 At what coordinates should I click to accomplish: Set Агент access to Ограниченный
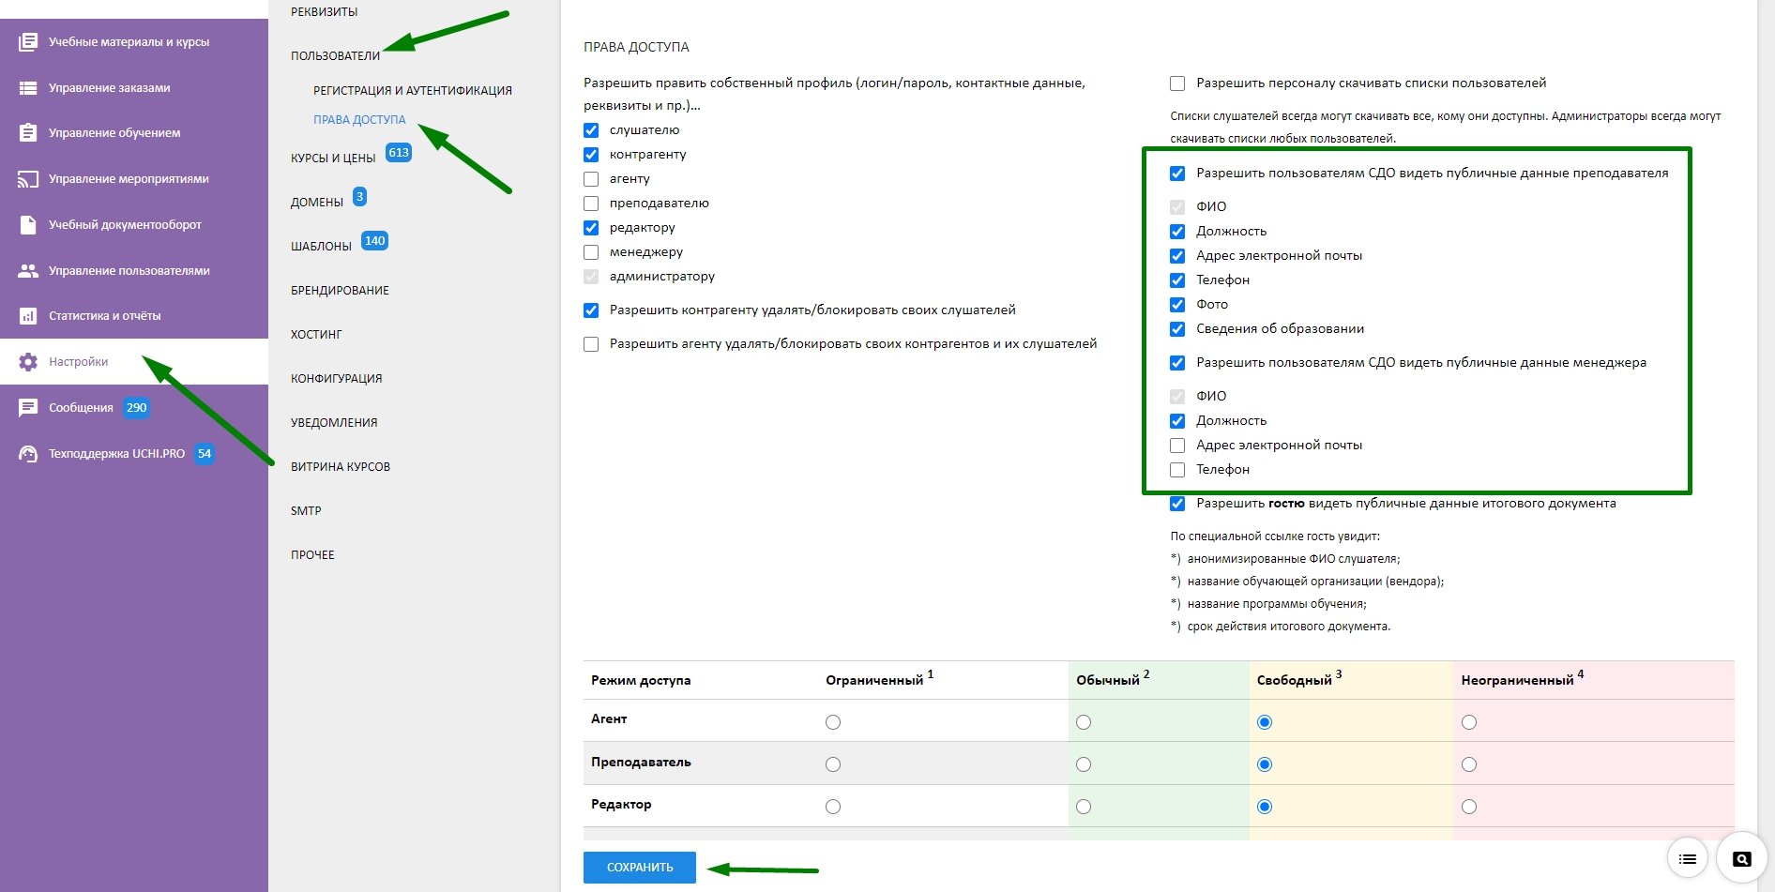pyautogui.click(x=833, y=722)
